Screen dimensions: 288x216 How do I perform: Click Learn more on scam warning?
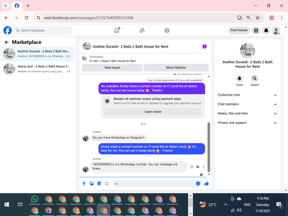(153, 112)
